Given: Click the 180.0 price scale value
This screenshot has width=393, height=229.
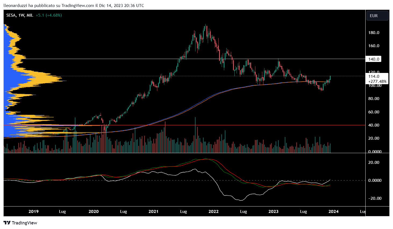Looking at the screenshot, I should pos(374,33).
